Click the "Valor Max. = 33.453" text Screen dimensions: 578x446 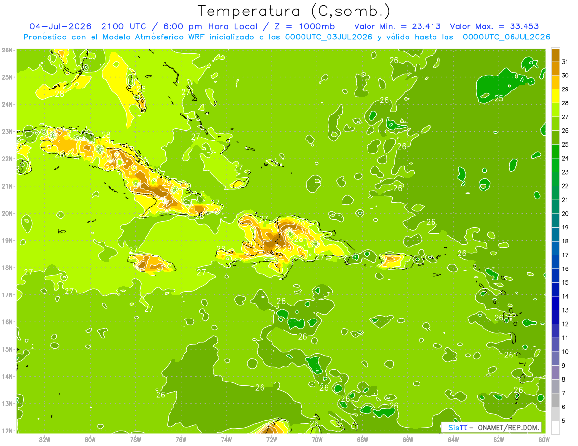click(494, 26)
